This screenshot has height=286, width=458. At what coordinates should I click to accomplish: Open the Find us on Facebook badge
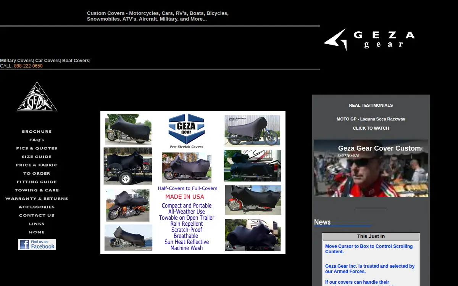coord(37,244)
